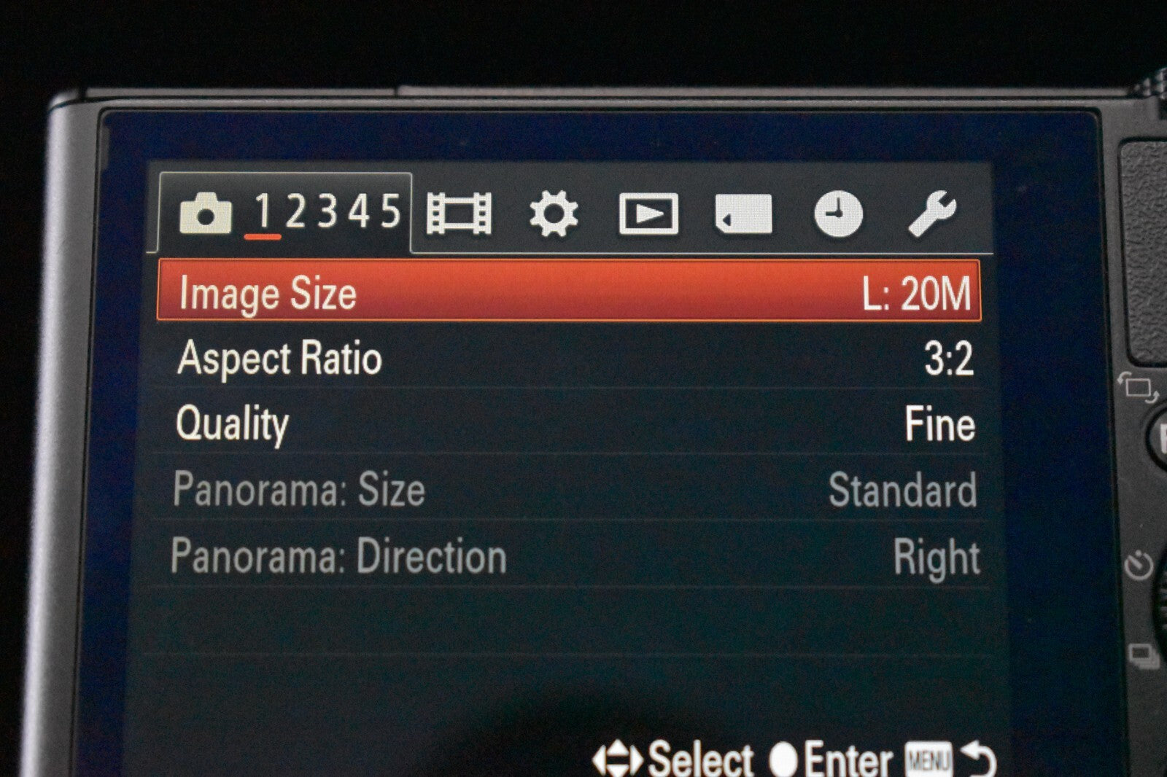
Task: Open the custom settings gear tab
Action: coord(554,214)
